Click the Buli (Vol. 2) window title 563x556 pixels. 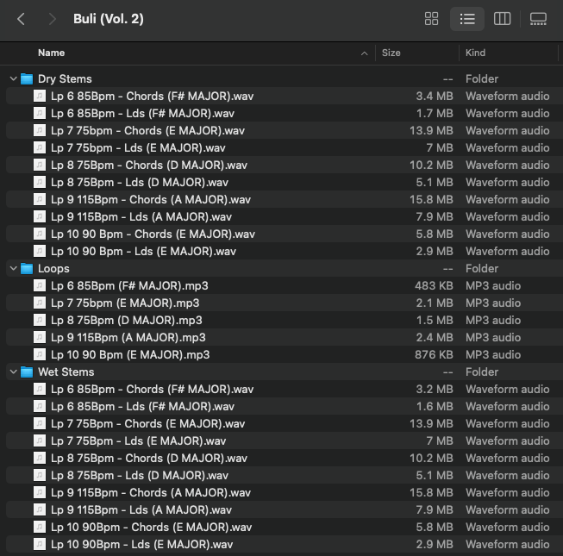[x=109, y=19]
